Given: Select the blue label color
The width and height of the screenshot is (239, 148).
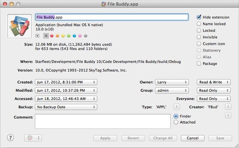Looking at the screenshot, I should 74,36.
